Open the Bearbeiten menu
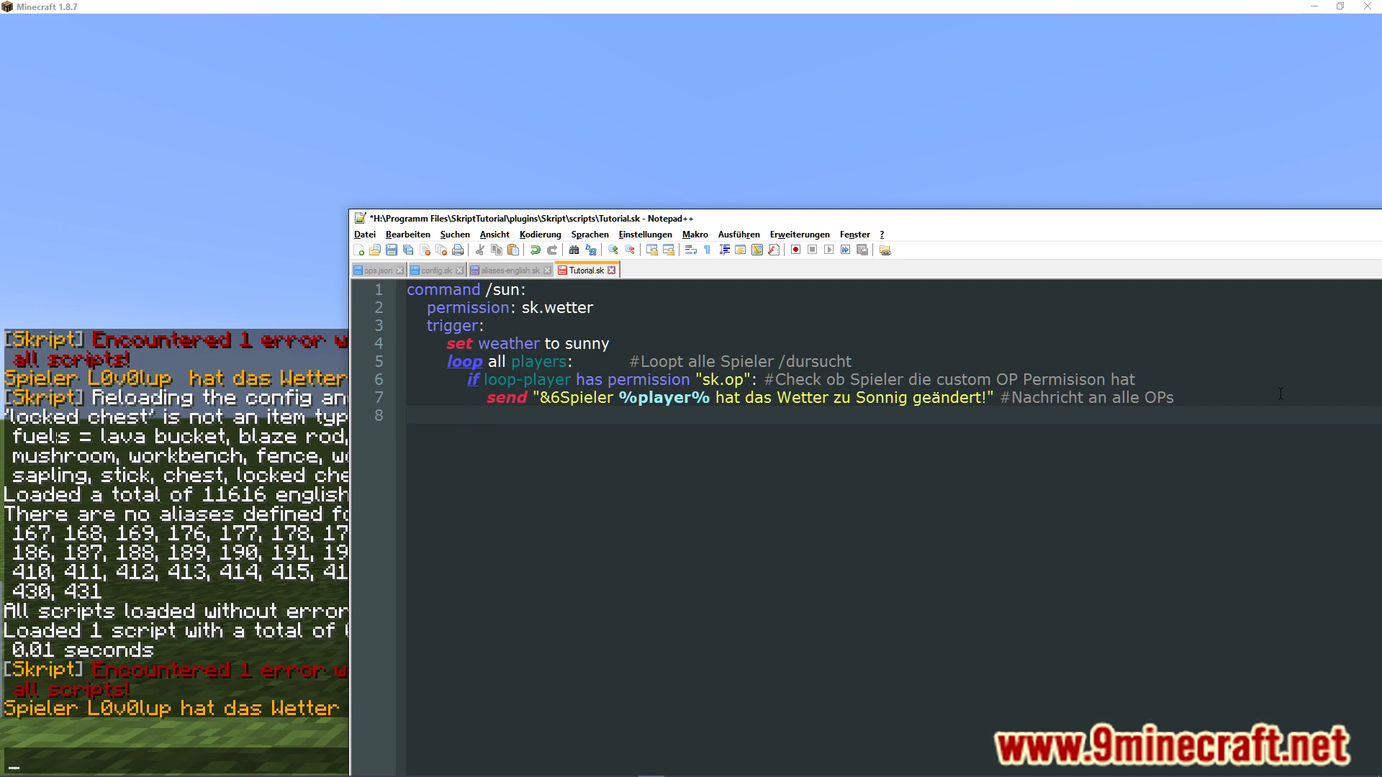Screen dimensions: 1382x777 click(x=408, y=235)
